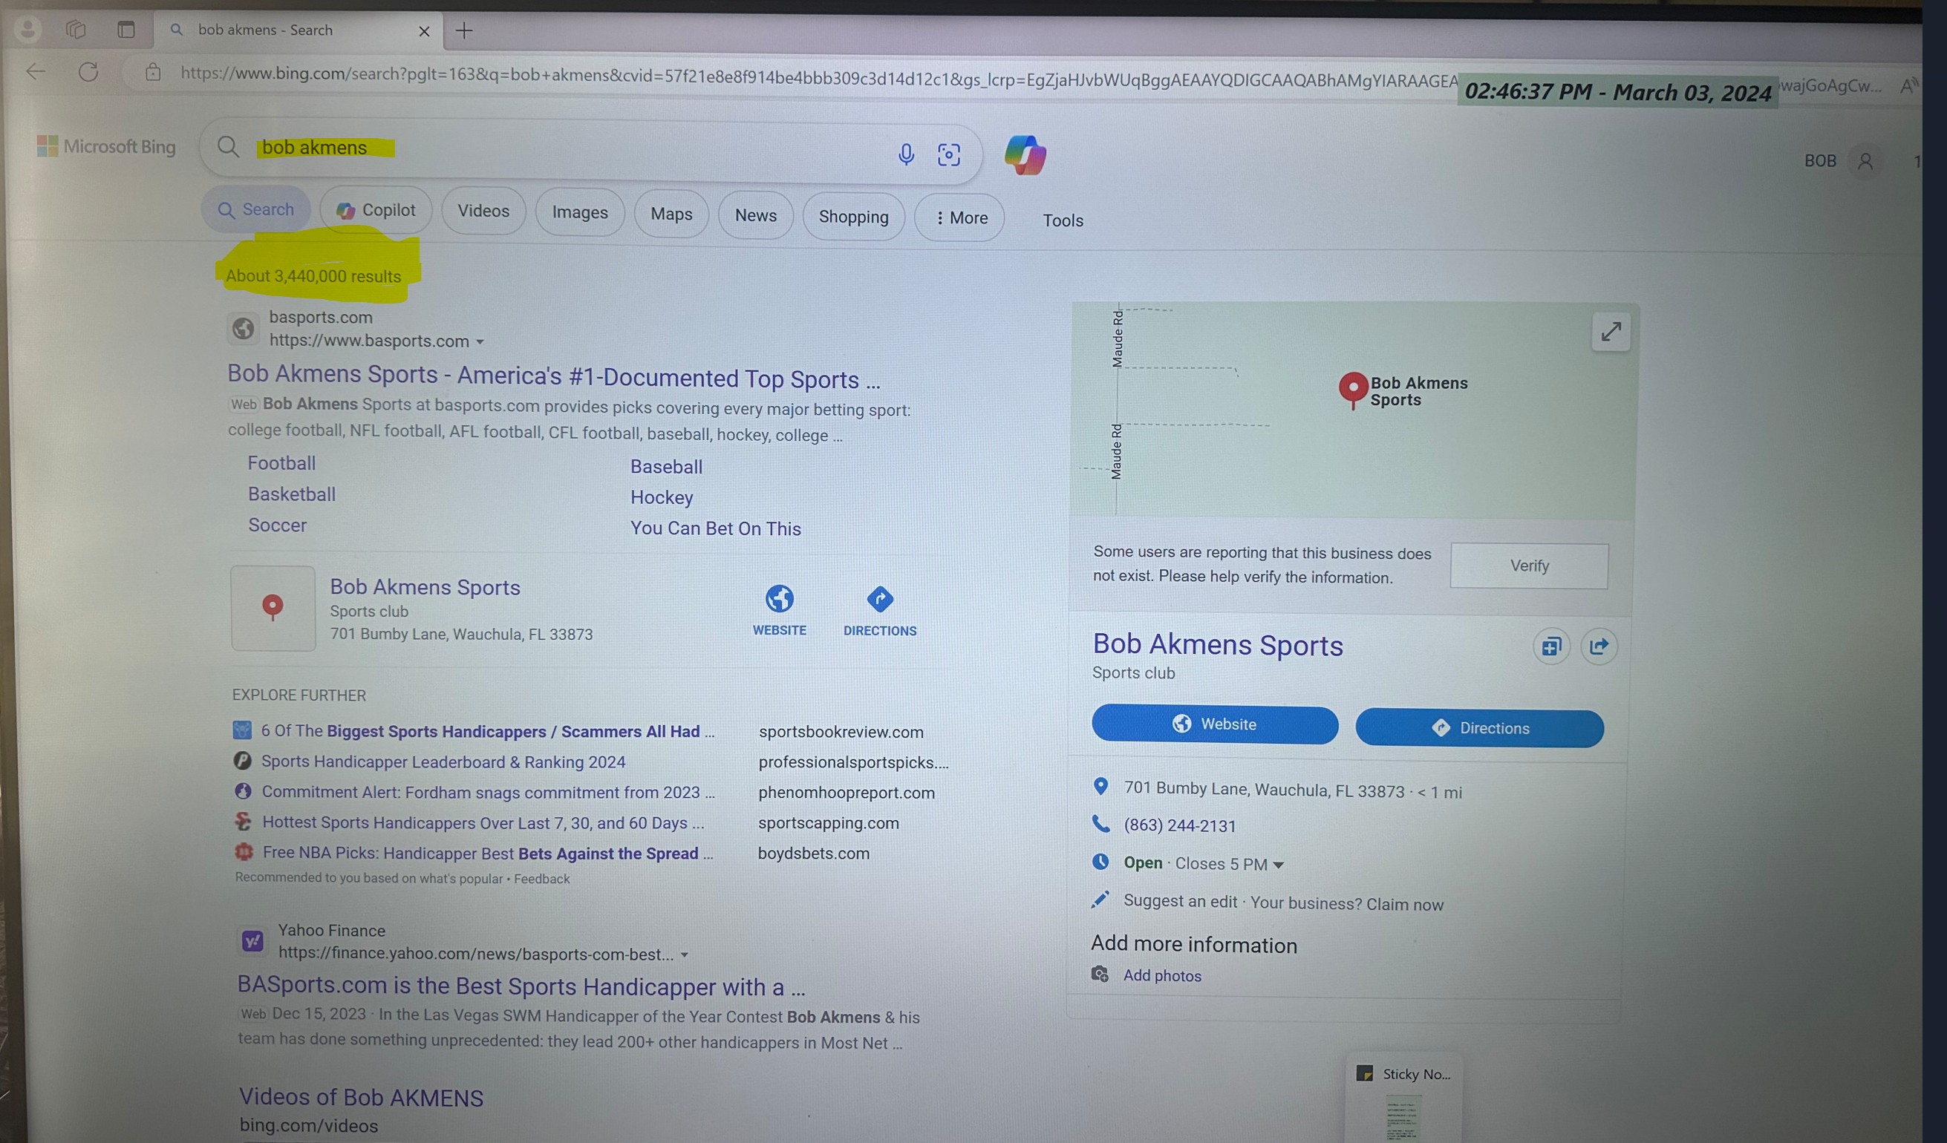1947x1143 pixels.
Task: Switch to the Images tab
Action: [x=580, y=212]
